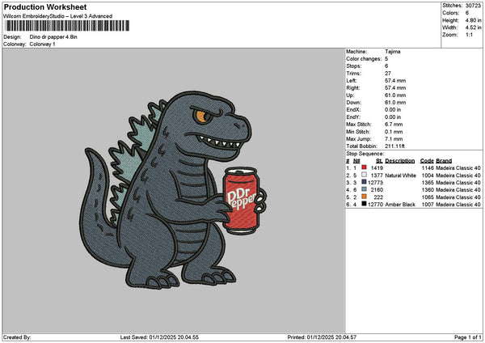The height and width of the screenshot is (343, 485).
Task: Select min stitch value "0.1 mm"
Action: (394, 132)
